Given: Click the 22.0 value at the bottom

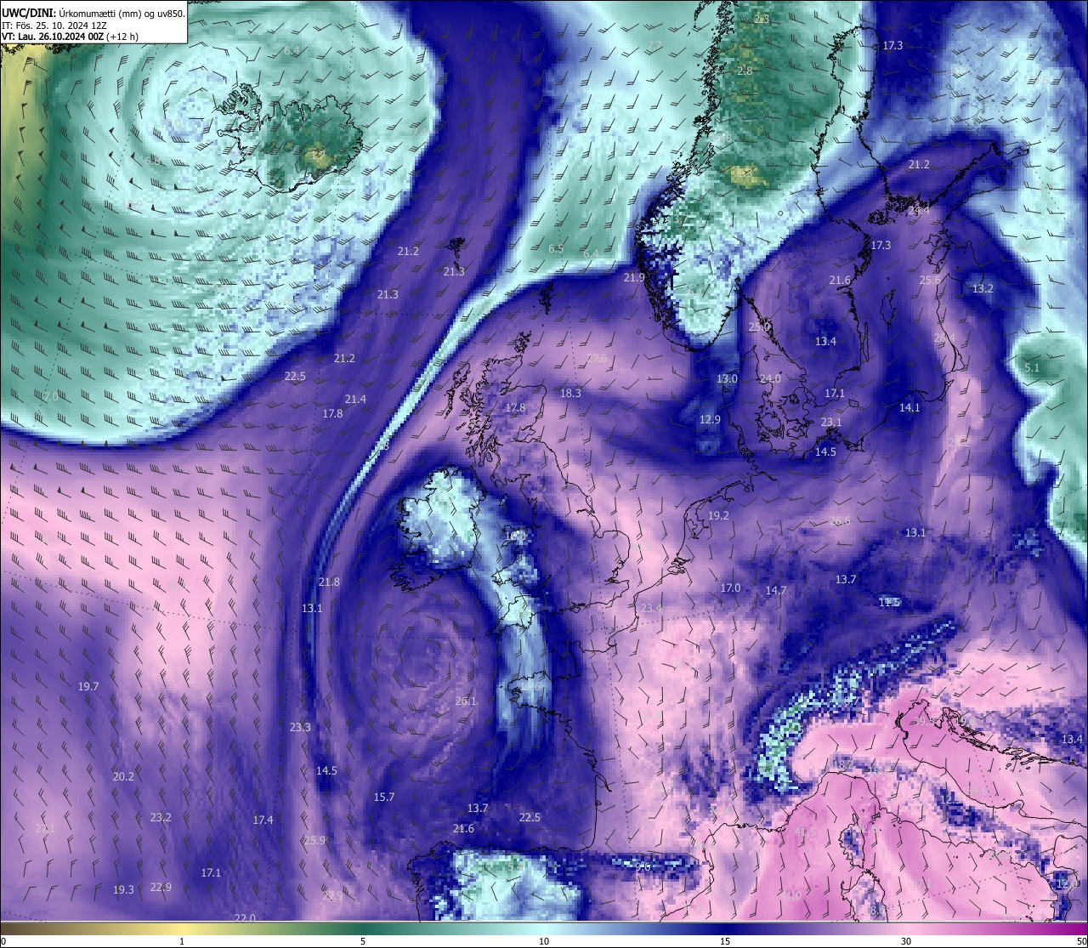Looking at the screenshot, I should pyautogui.click(x=245, y=917).
